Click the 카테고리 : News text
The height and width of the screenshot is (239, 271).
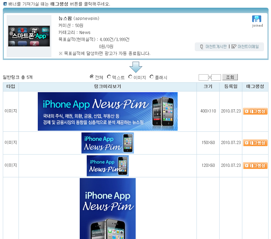74,32
